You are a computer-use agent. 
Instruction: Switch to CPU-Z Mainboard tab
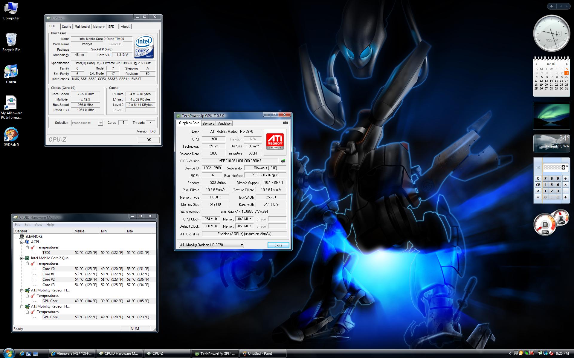point(82,27)
